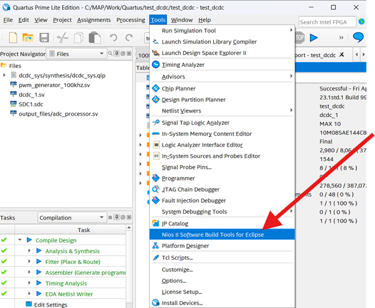375x308 pixels.
Task: Show more toolbar items chevron
Action: (x=341, y=38)
